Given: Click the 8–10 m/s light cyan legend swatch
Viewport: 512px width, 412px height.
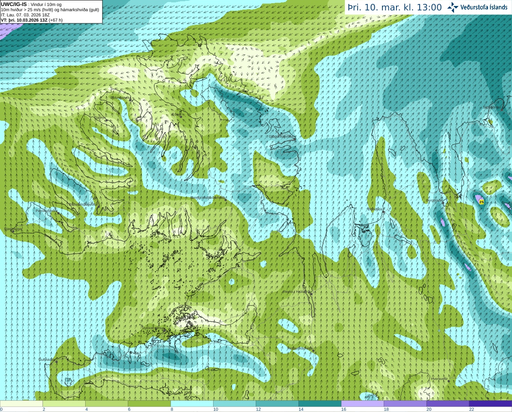Looking at the screenshot, I should click(192, 403).
